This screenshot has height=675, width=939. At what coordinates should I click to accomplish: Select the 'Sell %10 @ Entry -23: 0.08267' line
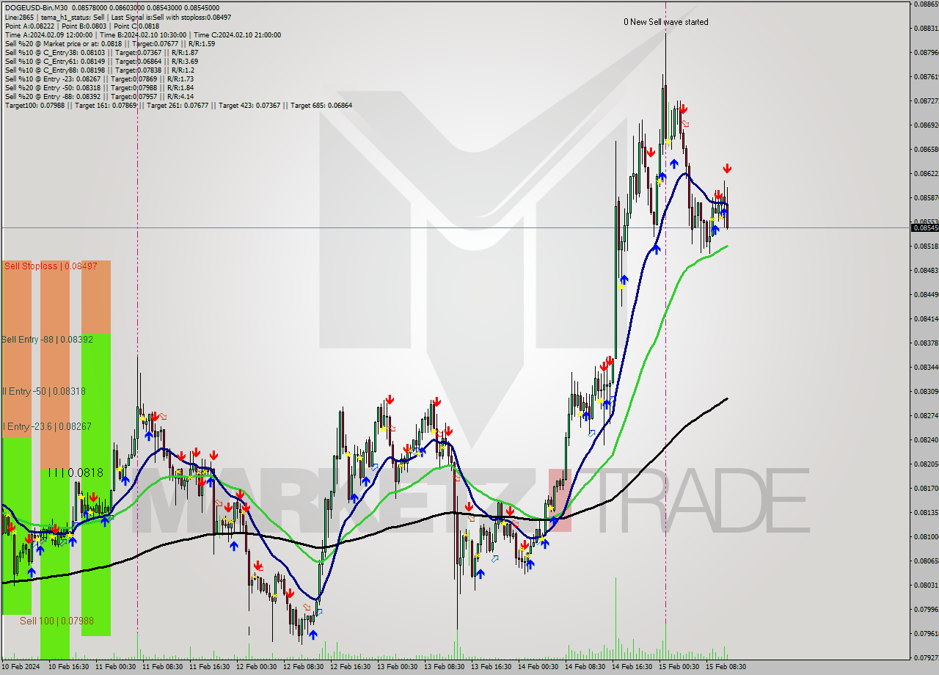pos(99,79)
